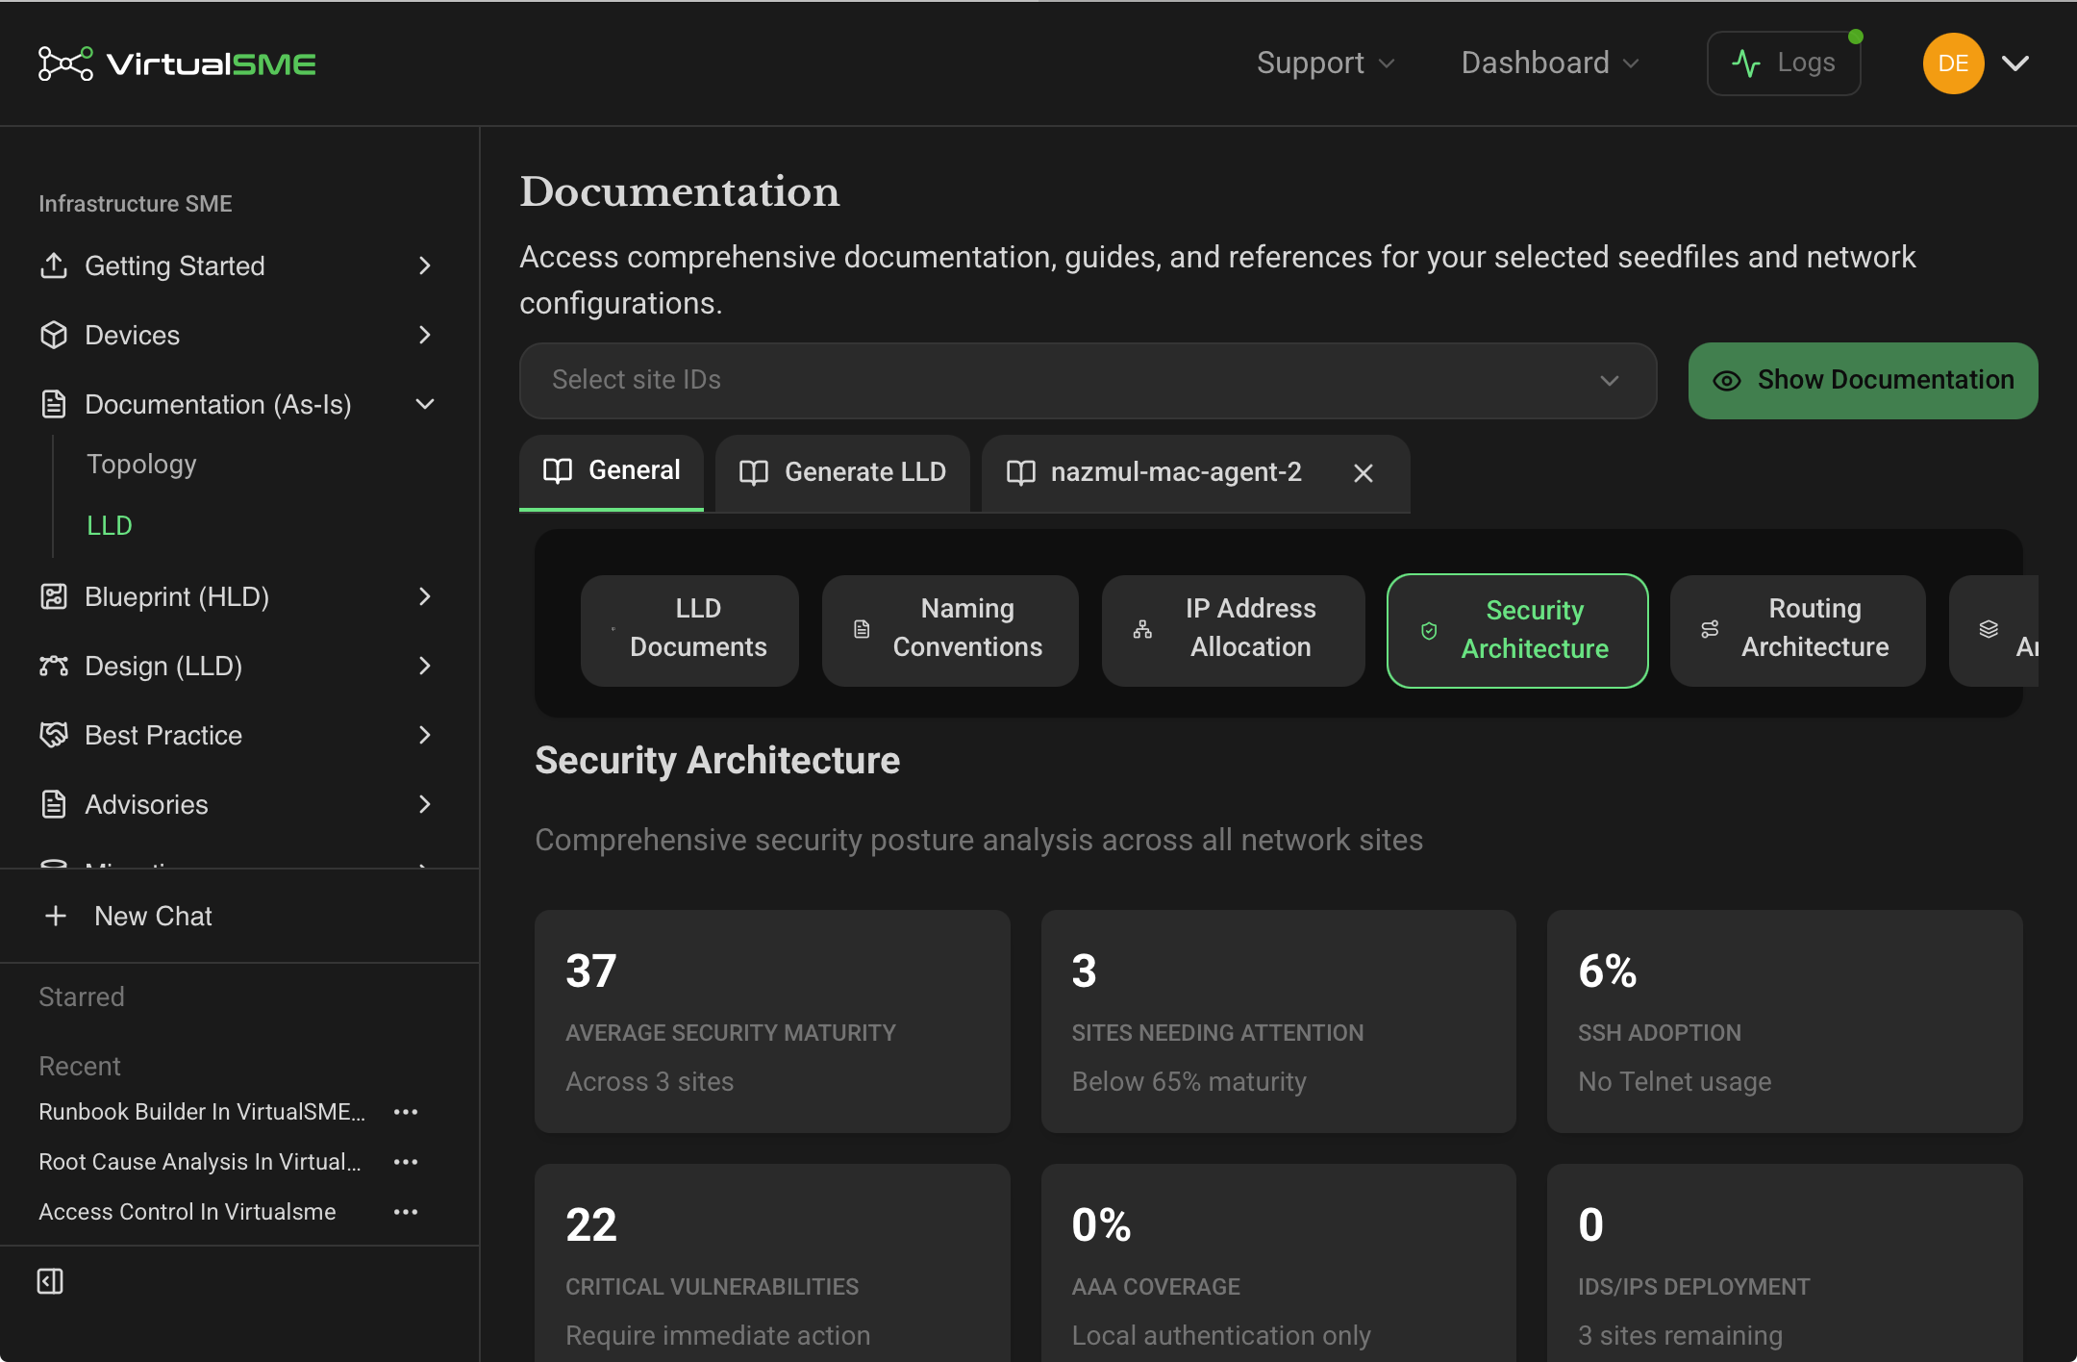2077x1362 pixels.
Task: Click the Starred section label
Action: (82, 996)
